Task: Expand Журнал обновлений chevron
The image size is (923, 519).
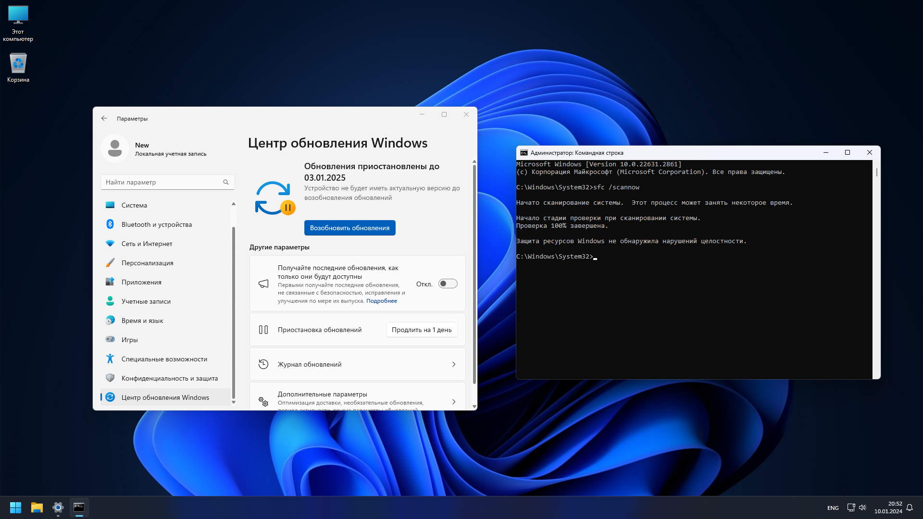Action: (x=453, y=364)
